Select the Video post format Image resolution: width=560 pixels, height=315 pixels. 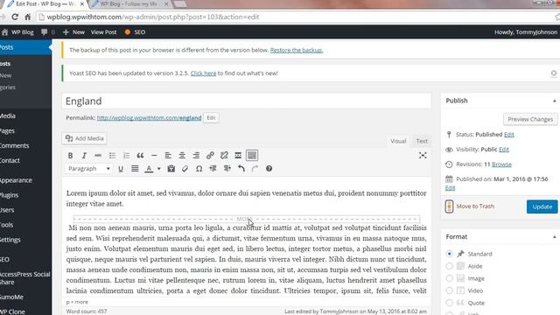coord(449,290)
